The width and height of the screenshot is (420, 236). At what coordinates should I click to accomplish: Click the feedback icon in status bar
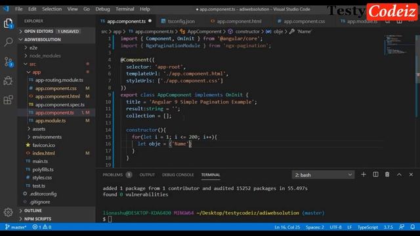(x=402, y=227)
